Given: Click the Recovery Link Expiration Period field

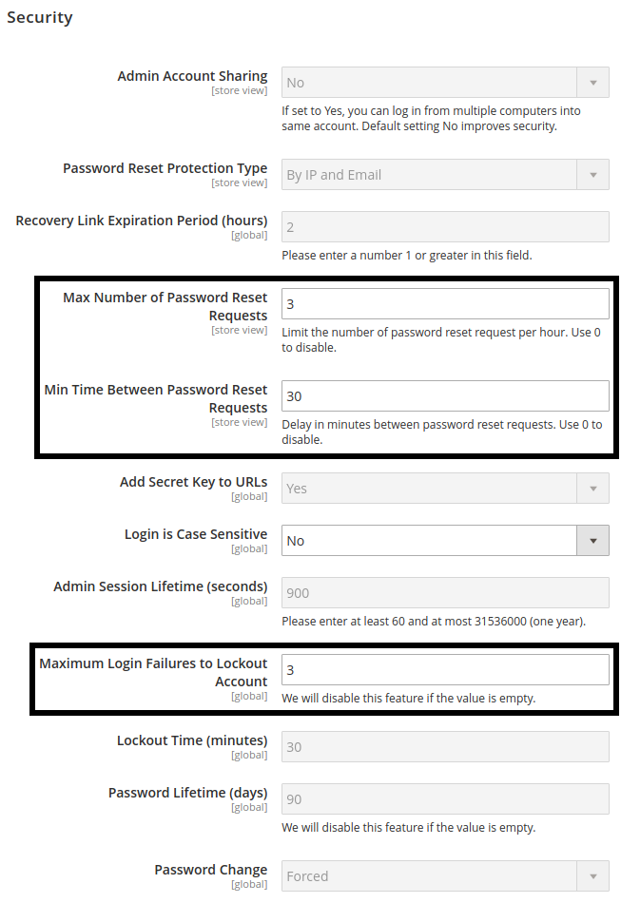Looking at the screenshot, I should 445,227.
